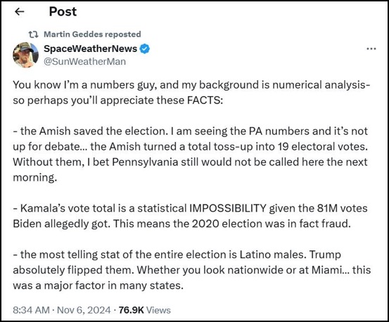Image resolution: width=389 pixels, height=322 pixels.
Task: Click the repost arrows icon
Action: (x=33, y=34)
